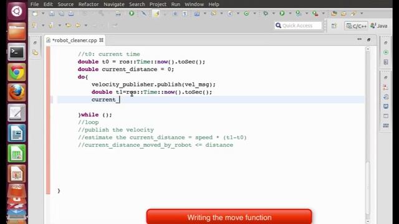Open the New Class dropdown arrow

click(254, 14)
